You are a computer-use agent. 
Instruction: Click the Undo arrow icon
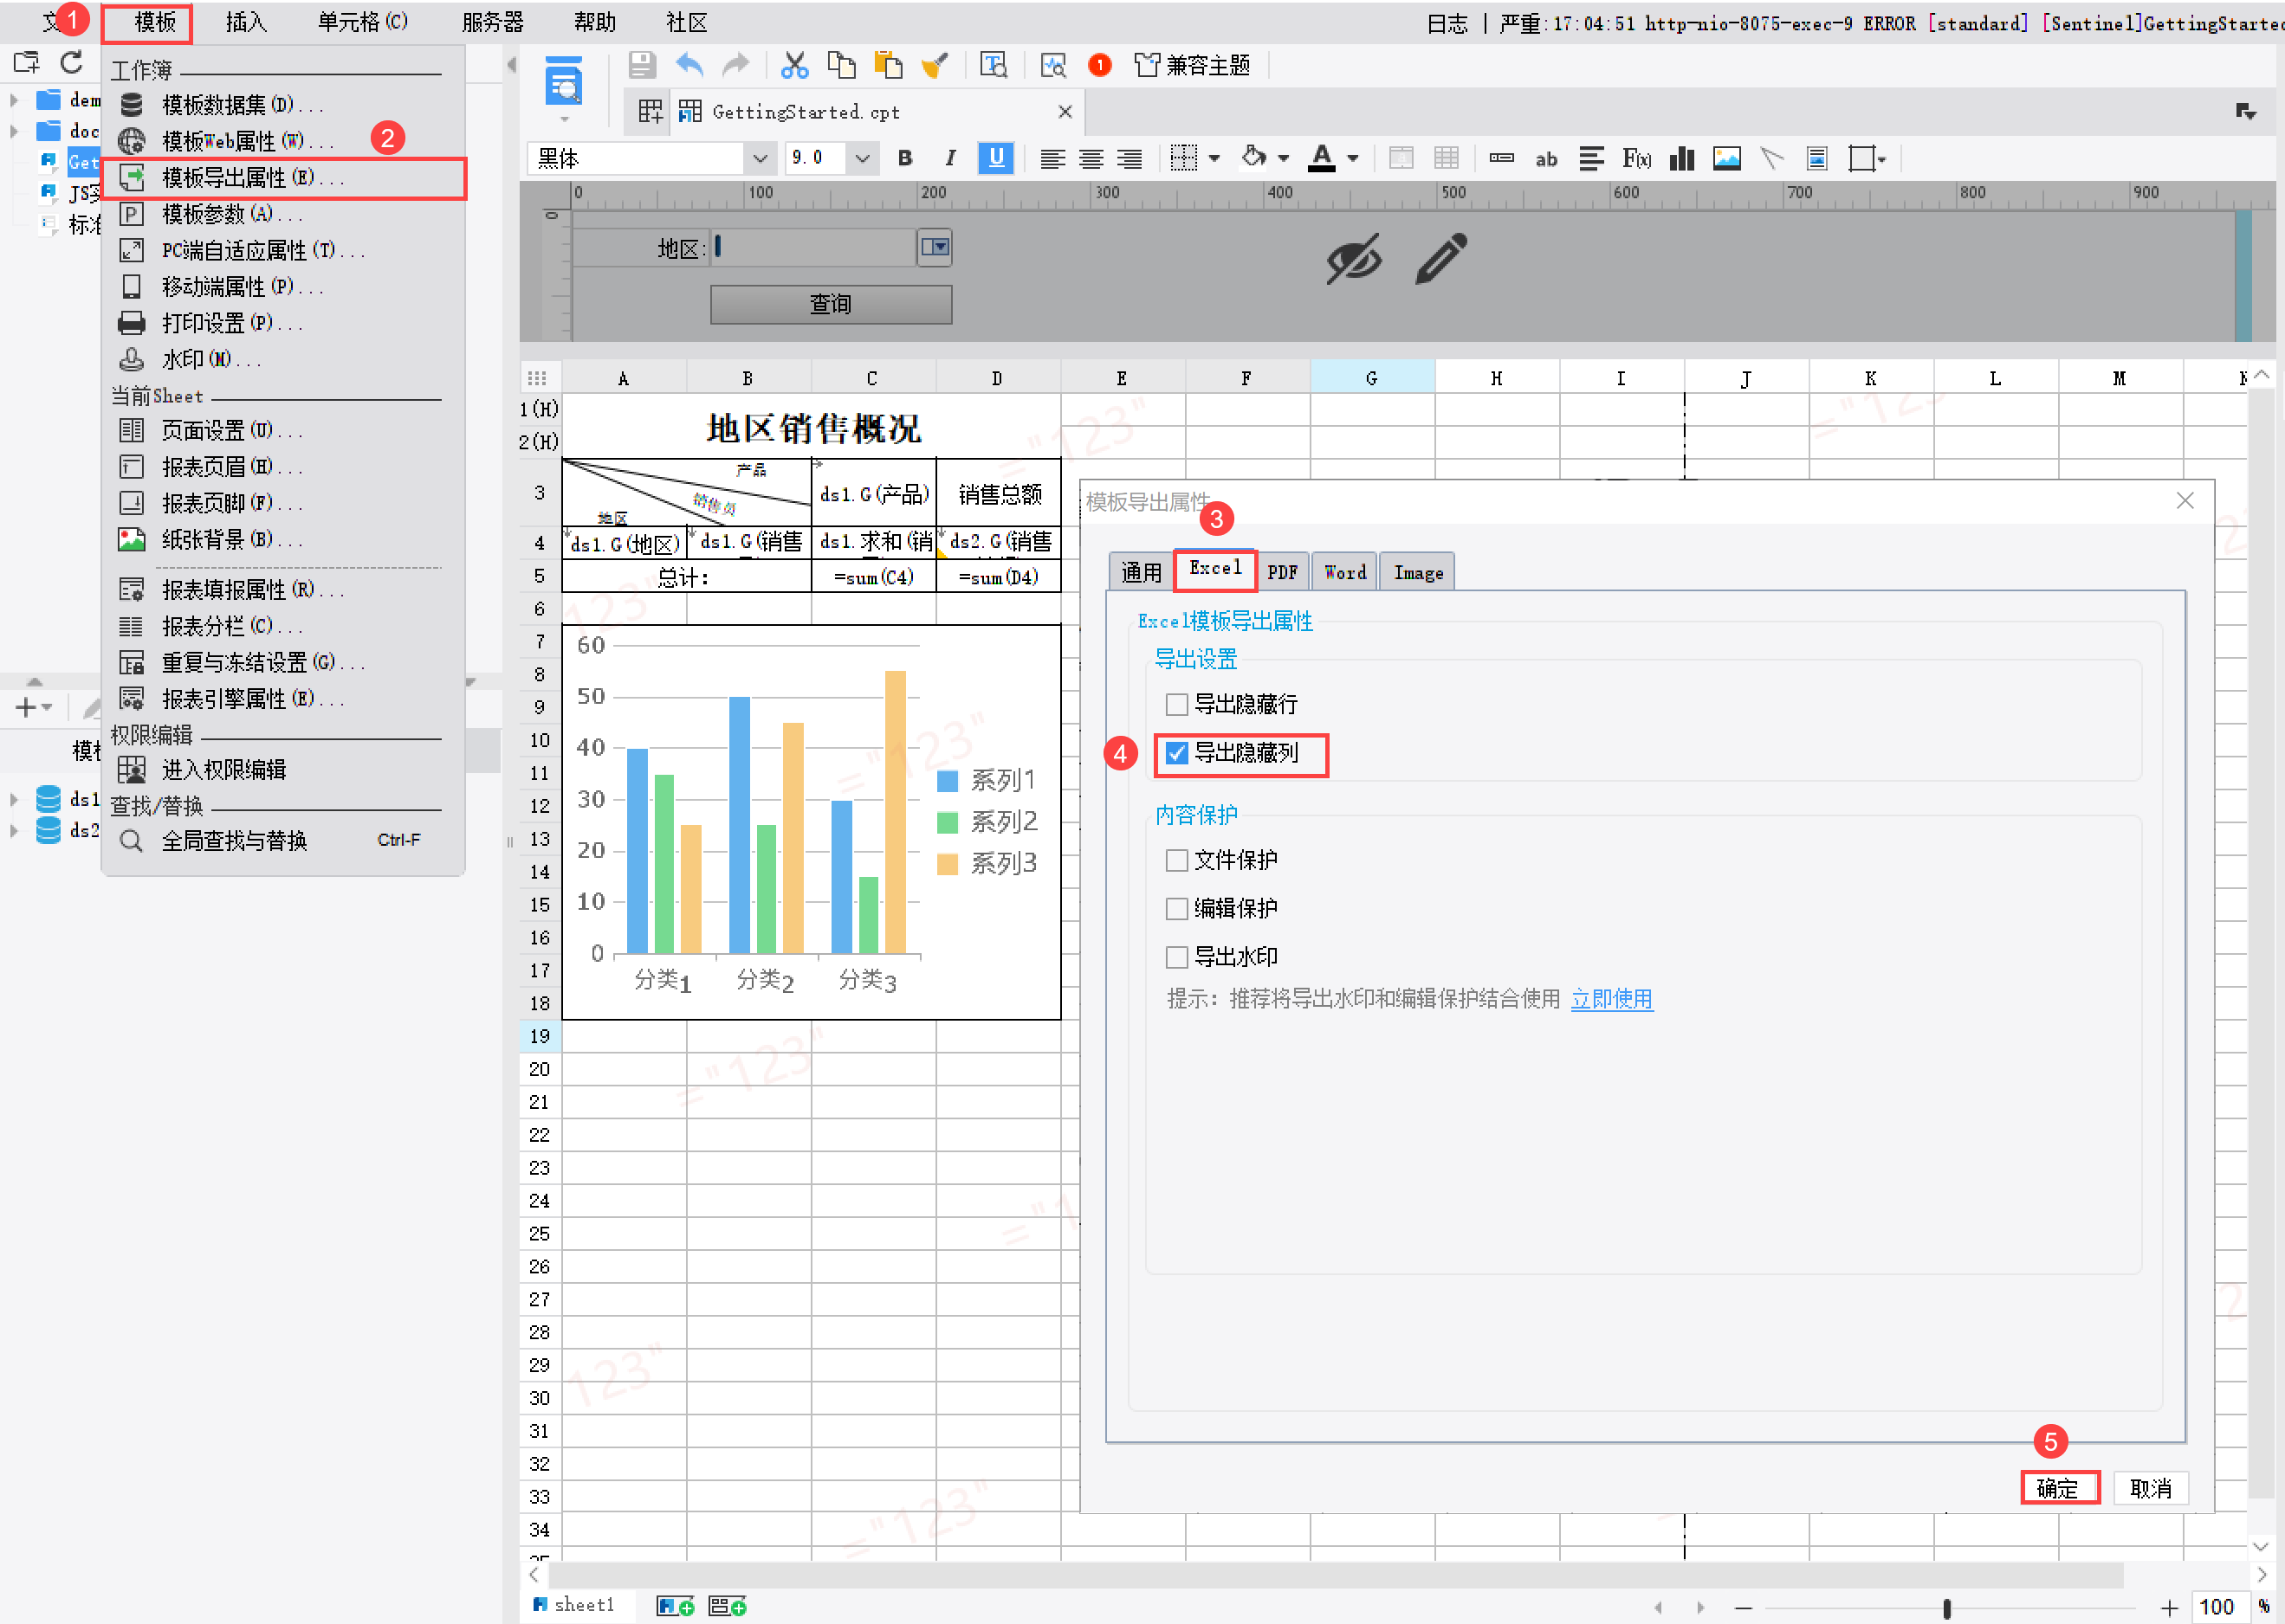pos(689,66)
